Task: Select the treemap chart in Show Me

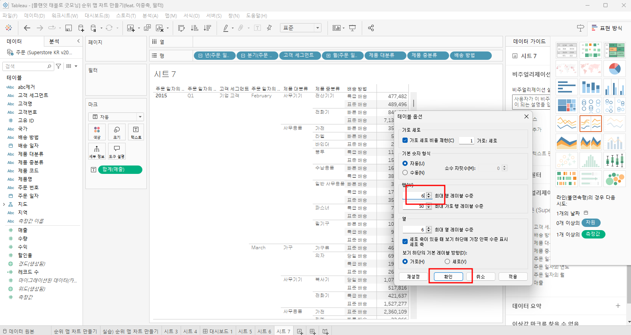Action: 567,105
